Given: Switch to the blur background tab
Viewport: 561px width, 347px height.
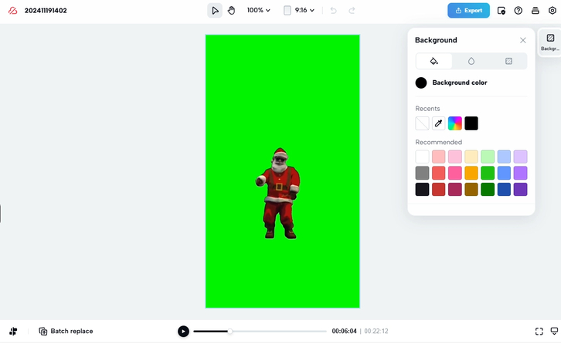Looking at the screenshot, I should tap(471, 61).
